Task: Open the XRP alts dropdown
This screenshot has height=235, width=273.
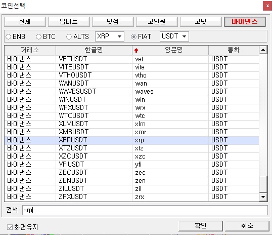Action: (110, 36)
